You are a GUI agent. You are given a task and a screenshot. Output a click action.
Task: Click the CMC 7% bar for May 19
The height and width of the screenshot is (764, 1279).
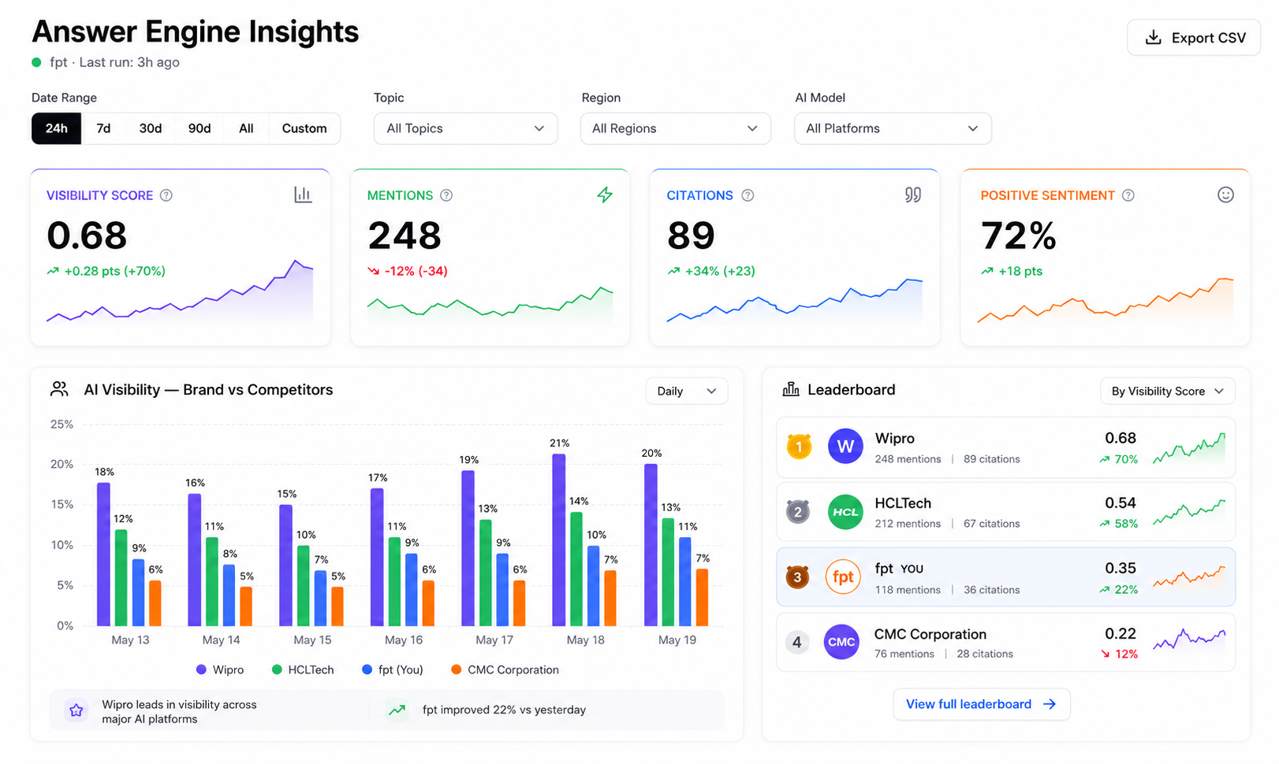(702, 598)
